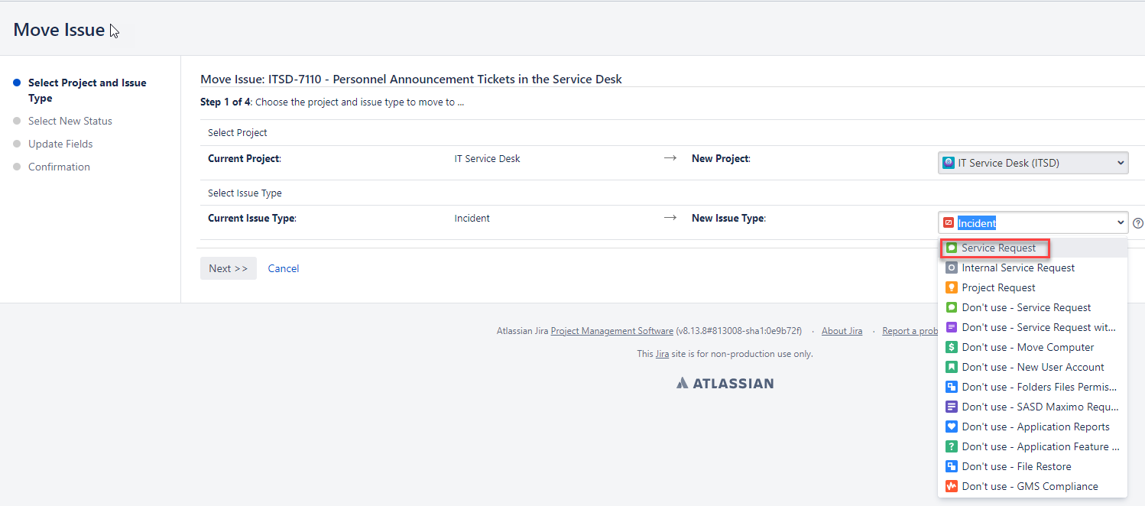
Task: Click the help icon beside New Issue Type
Action: 1138,223
